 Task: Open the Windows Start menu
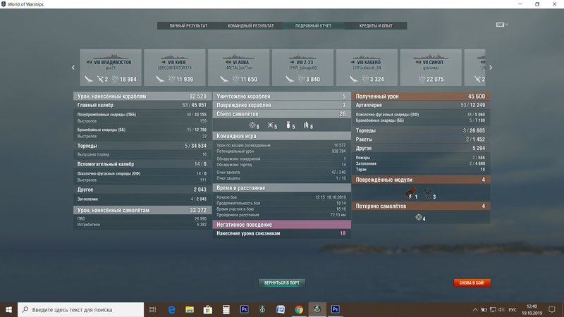point(8,309)
